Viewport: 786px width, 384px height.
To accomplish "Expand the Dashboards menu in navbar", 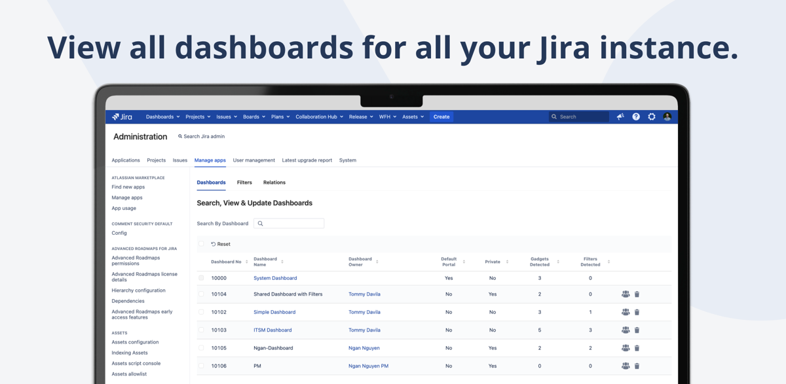I will pyautogui.click(x=162, y=117).
